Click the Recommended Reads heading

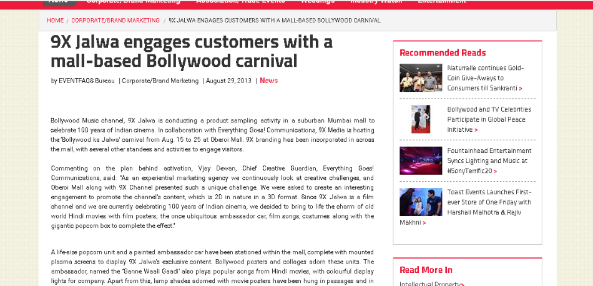point(443,52)
